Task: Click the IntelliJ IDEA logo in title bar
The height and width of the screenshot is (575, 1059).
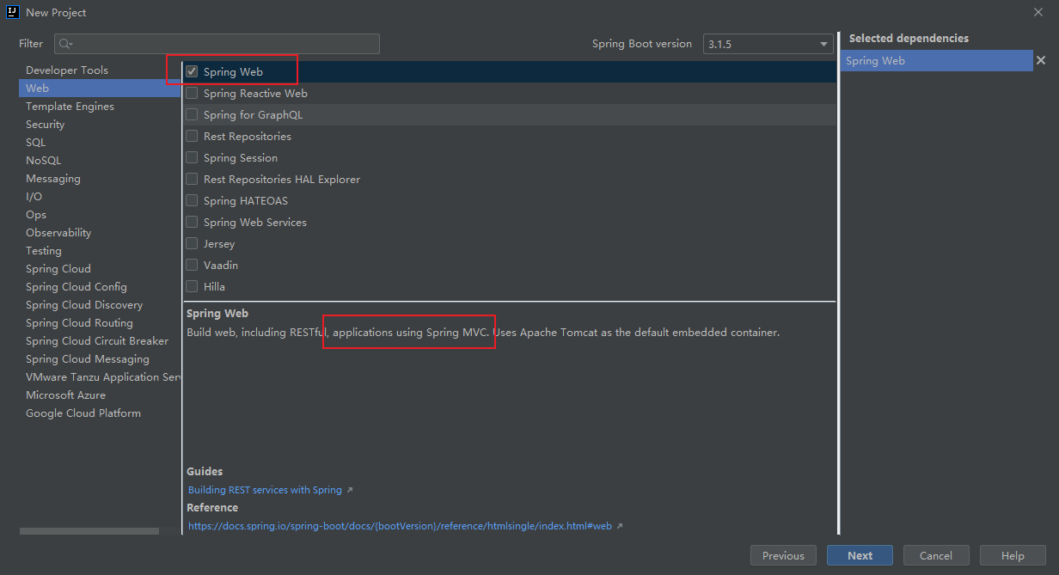Action: pyautogui.click(x=13, y=12)
